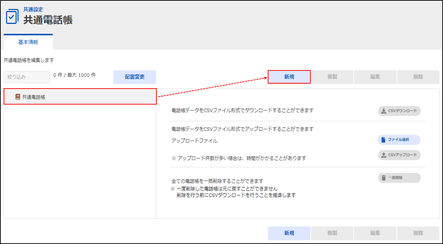Click the top 削除 button
The image size is (443, 244).
click(x=418, y=77)
